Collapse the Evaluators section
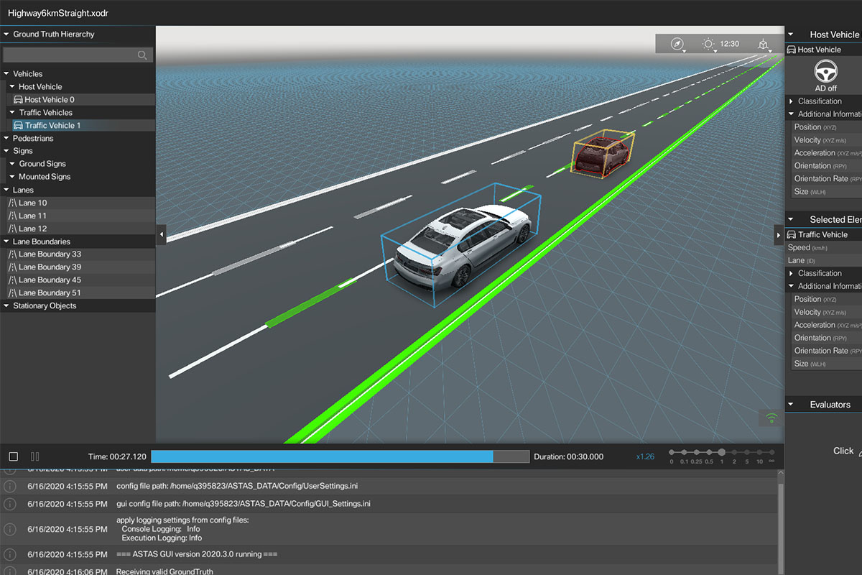Viewport: 862px width, 575px height. pos(791,405)
